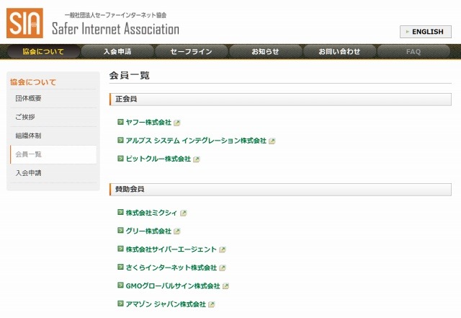Click external-link icon beside GMOグローバルサイン株式会社
Screen dimensions: 461x318
click(x=225, y=286)
